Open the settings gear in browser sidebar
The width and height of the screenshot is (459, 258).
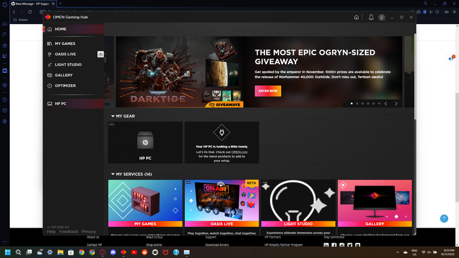(x=5, y=122)
